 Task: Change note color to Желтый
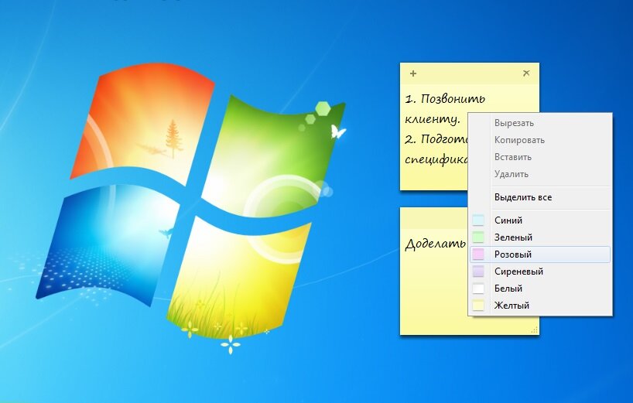(540, 306)
